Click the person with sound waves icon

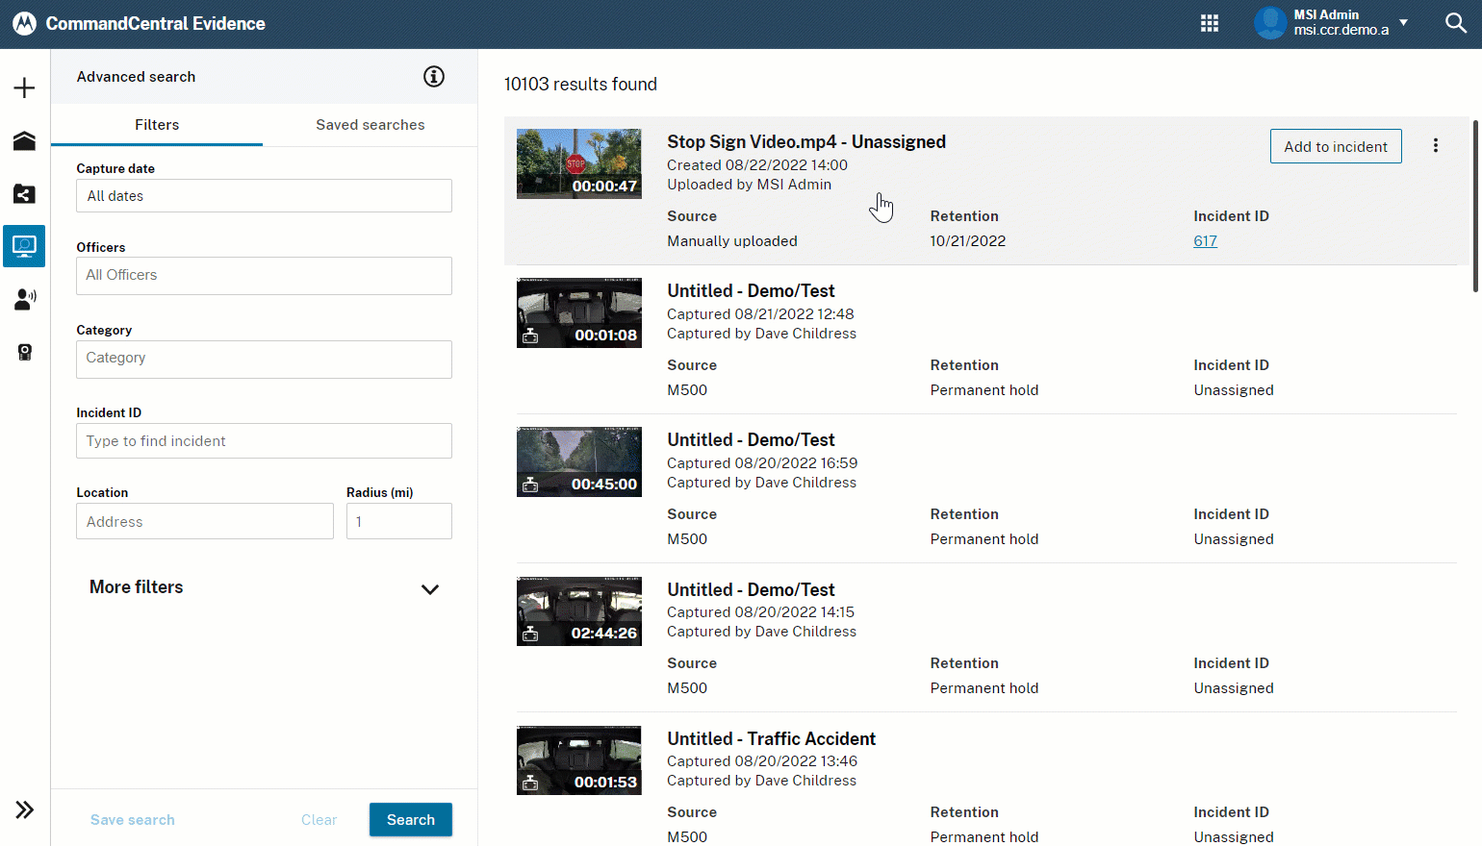coord(25,300)
